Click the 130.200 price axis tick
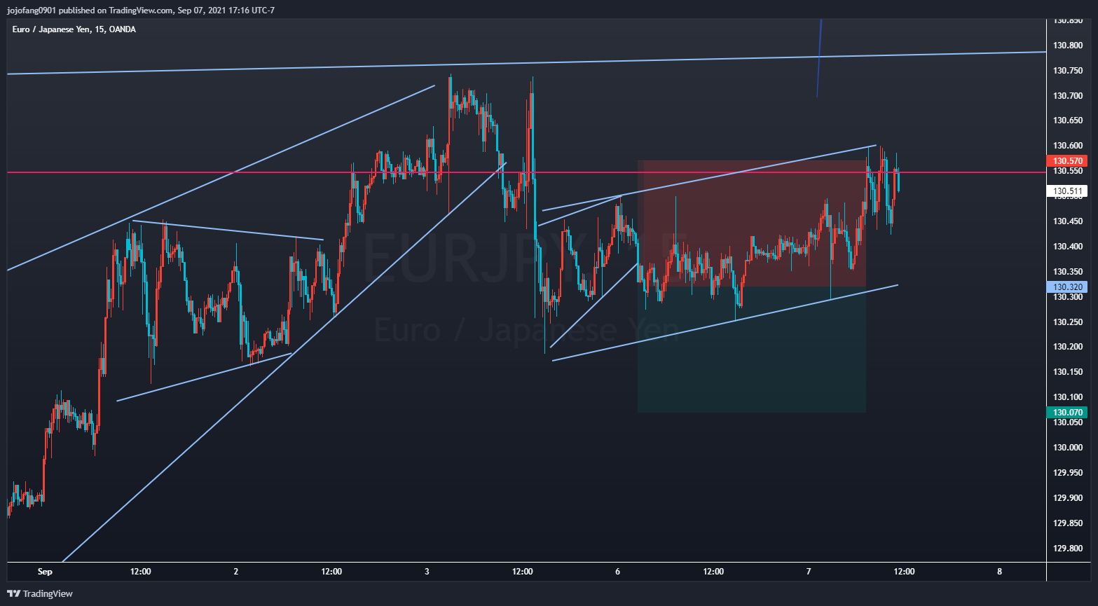 pos(1067,347)
